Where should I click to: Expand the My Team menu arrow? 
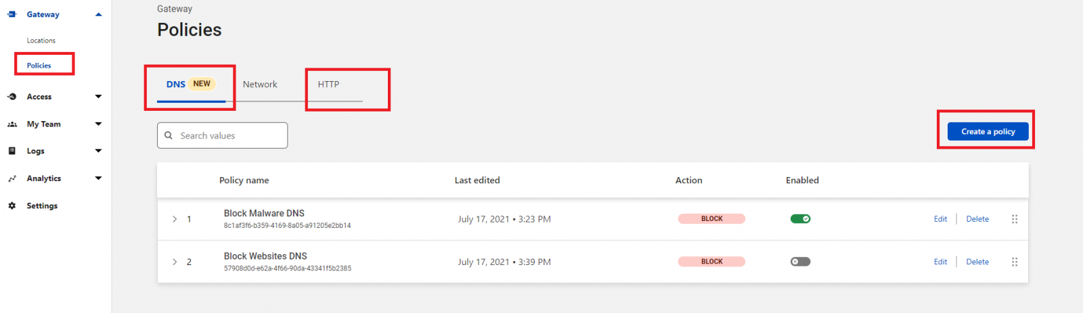pyautogui.click(x=99, y=124)
